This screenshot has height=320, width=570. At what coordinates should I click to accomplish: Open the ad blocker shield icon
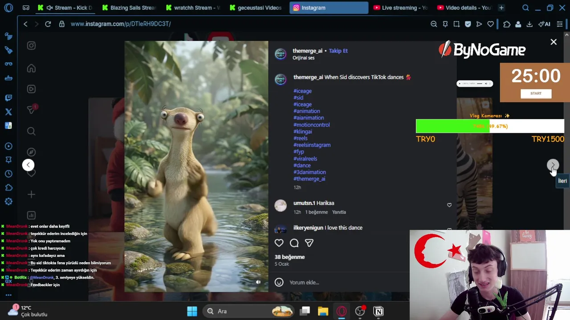point(468,24)
